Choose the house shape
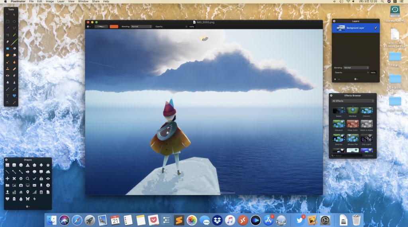The width and height of the screenshot is (408, 227). [21, 192]
